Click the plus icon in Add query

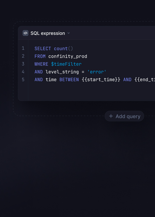pyautogui.click(x=111, y=116)
